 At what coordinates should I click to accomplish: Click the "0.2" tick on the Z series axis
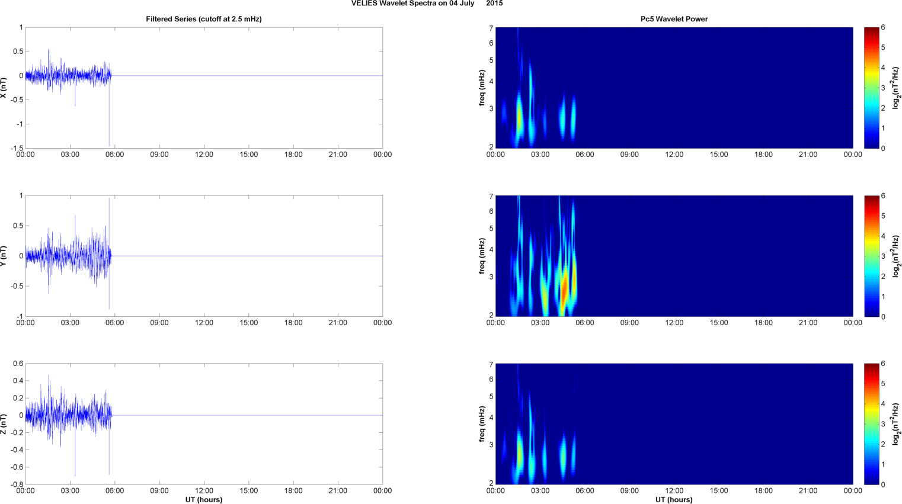click(18, 398)
